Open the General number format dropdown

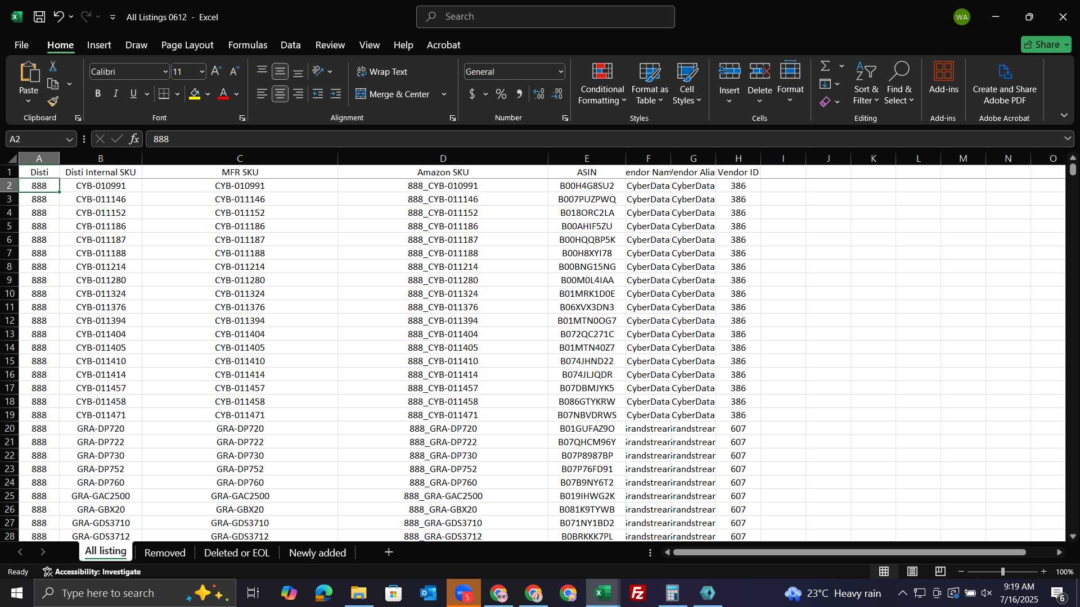561,71
